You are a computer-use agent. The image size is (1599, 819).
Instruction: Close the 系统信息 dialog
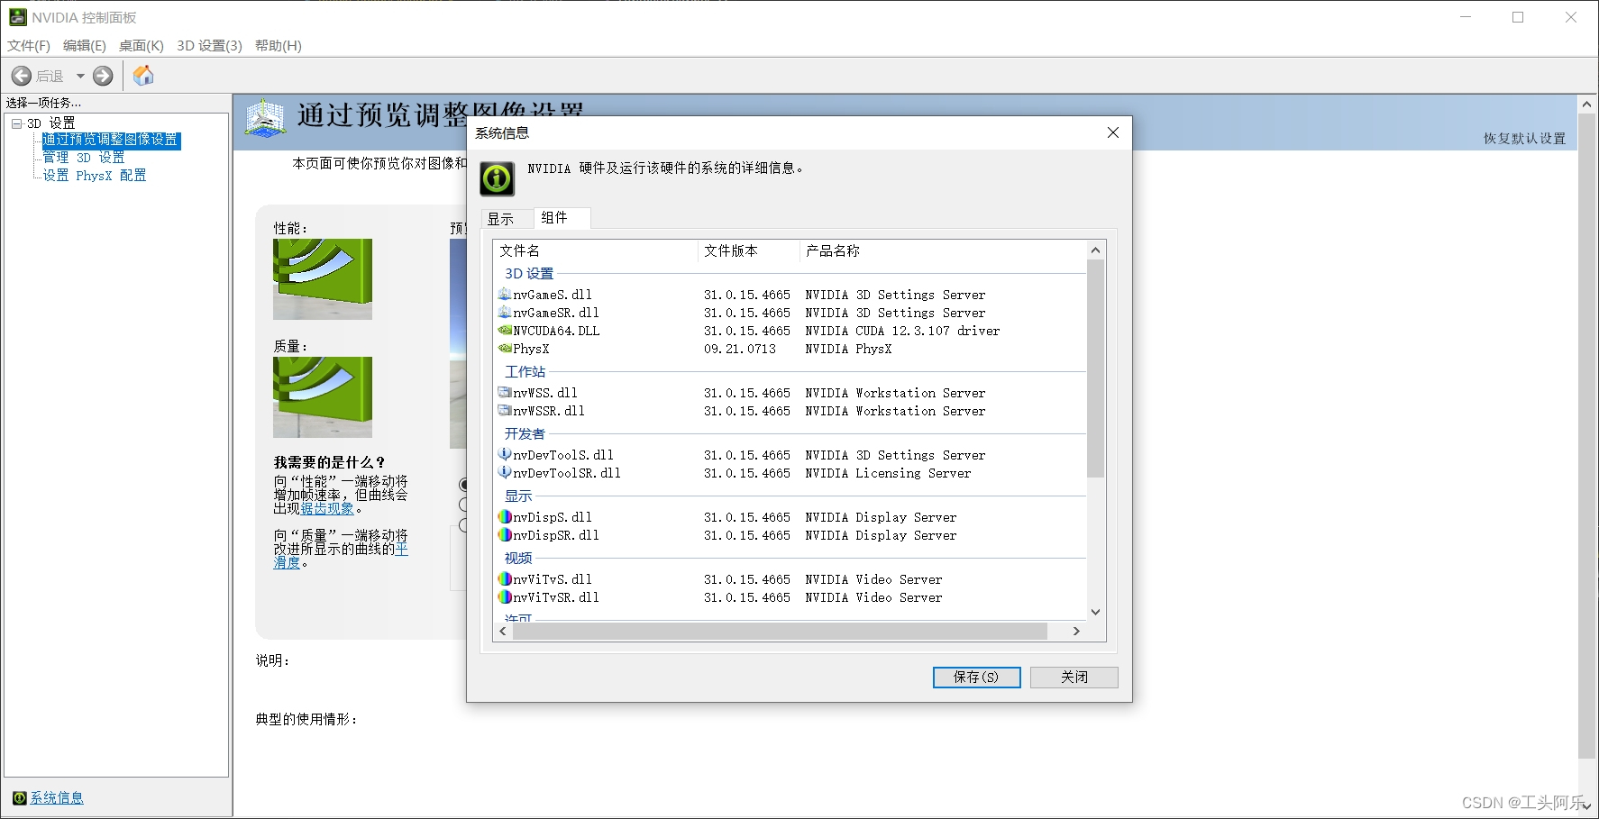pos(1113,132)
